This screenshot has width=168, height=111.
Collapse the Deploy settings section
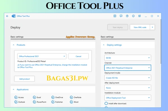click(x=104, y=45)
